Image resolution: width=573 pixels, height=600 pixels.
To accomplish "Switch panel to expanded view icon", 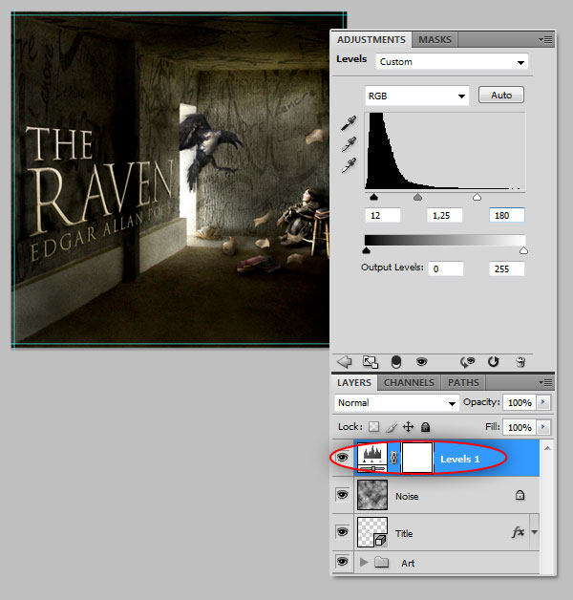I will [x=371, y=362].
